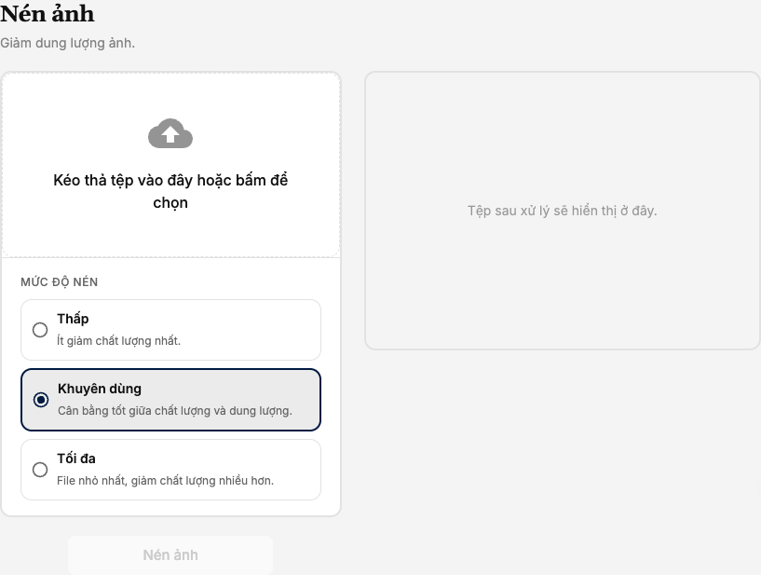The image size is (761, 575).
Task: Click the 'Kéo thả tệp vào đây' drop zone text
Action: [170, 191]
